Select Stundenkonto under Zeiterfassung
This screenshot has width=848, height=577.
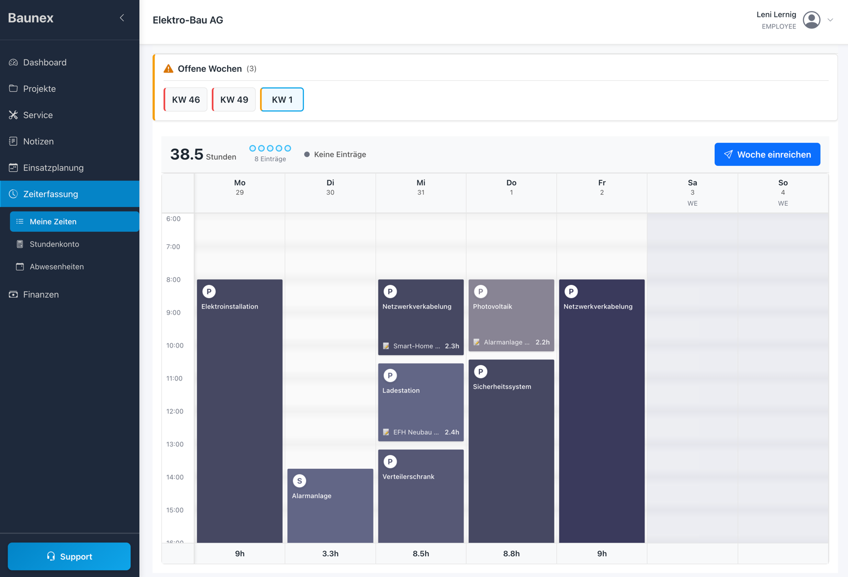pos(55,244)
